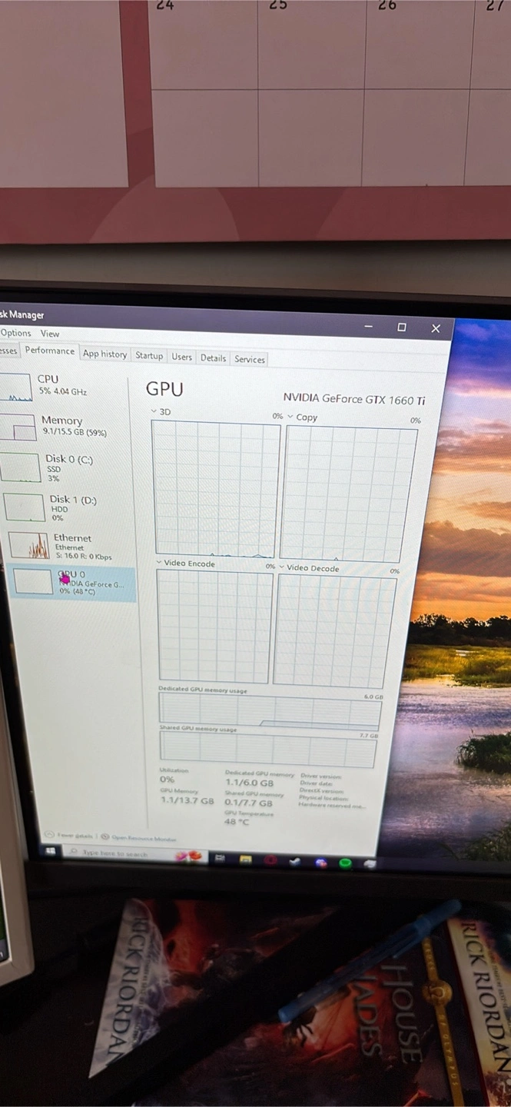Switch to the App history tab
This screenshot has height=1107, width=511.
[105, 354]
